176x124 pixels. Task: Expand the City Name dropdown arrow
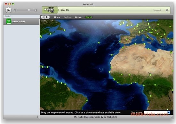coord(169,113)
